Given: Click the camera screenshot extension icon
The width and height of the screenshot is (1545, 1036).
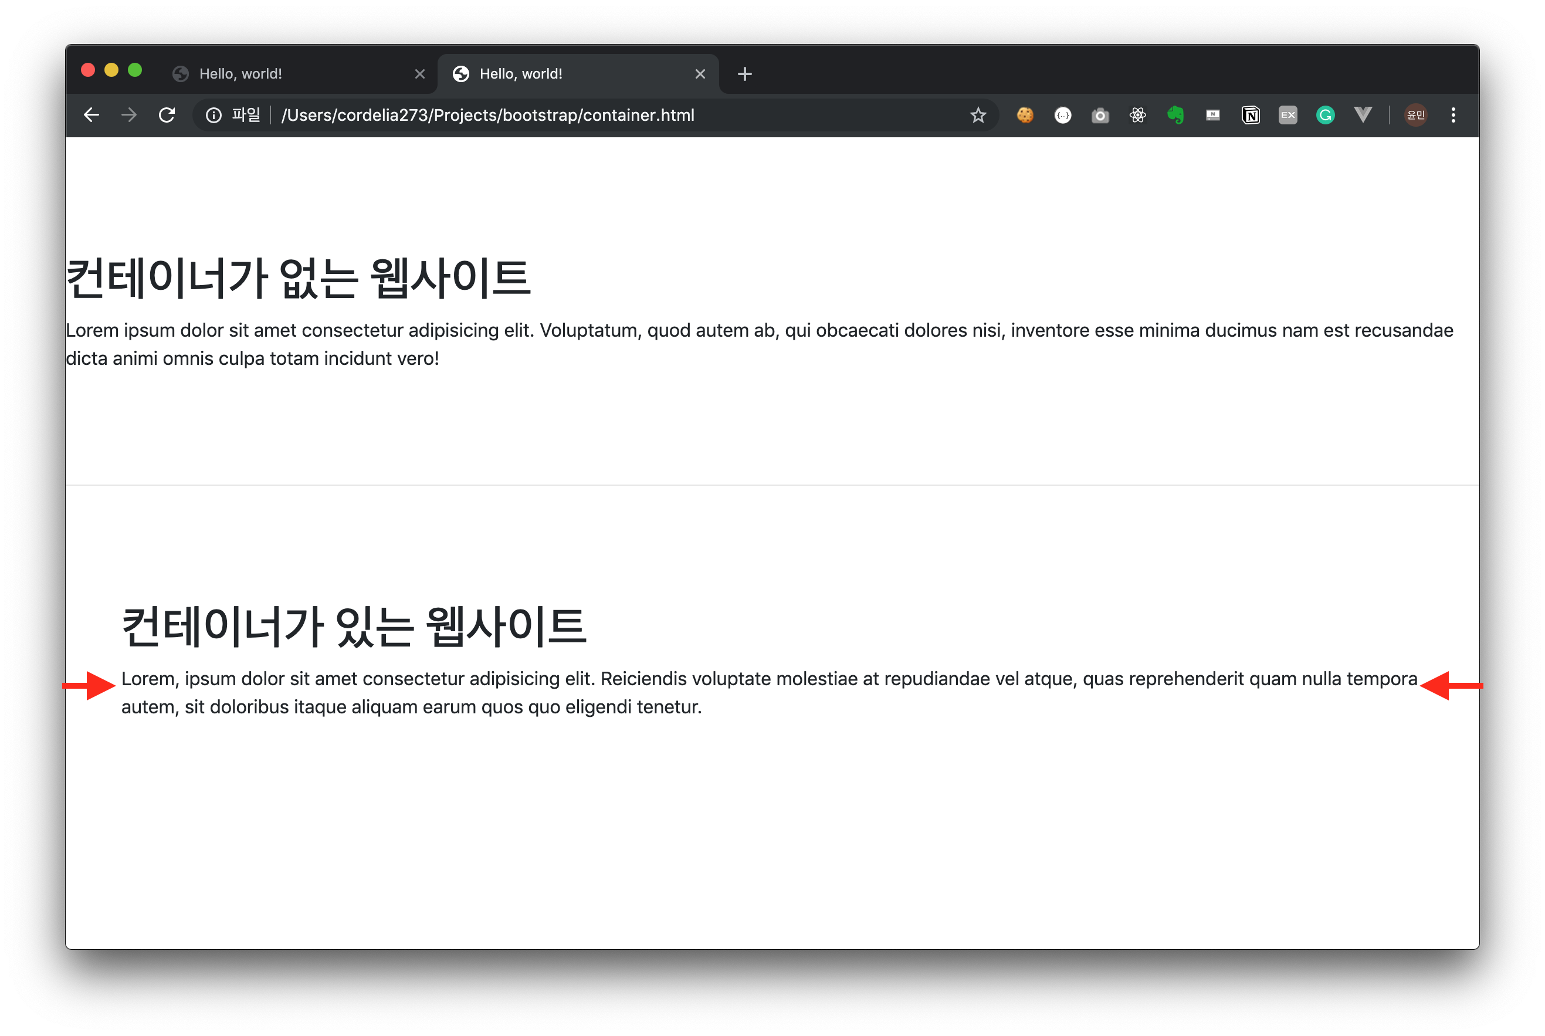Looking at the screenshot, I should pos(1100,115).
